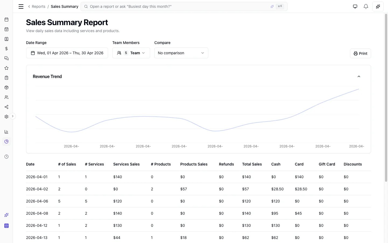Open the bar chart sidebar icon
This screenshot has width=388, height=243.
pyautogui.click(x=6, y=132)
